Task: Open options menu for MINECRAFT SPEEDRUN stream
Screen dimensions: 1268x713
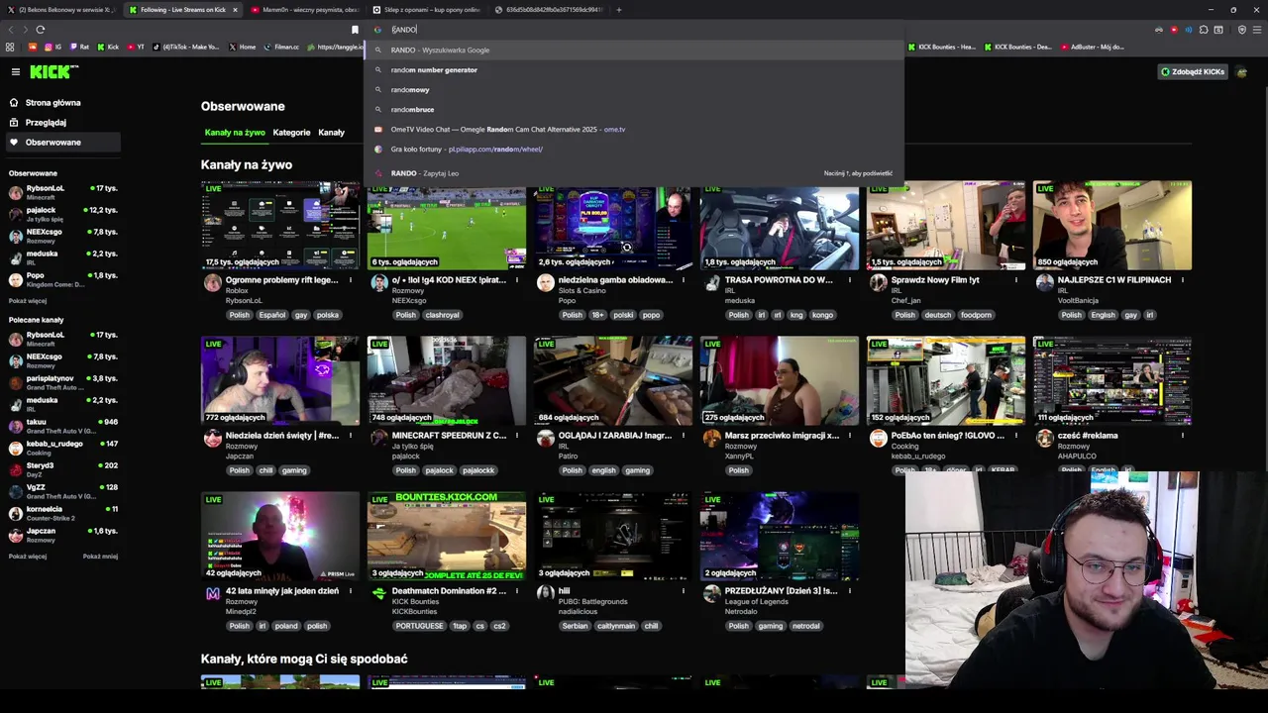Action: [516, 436]
